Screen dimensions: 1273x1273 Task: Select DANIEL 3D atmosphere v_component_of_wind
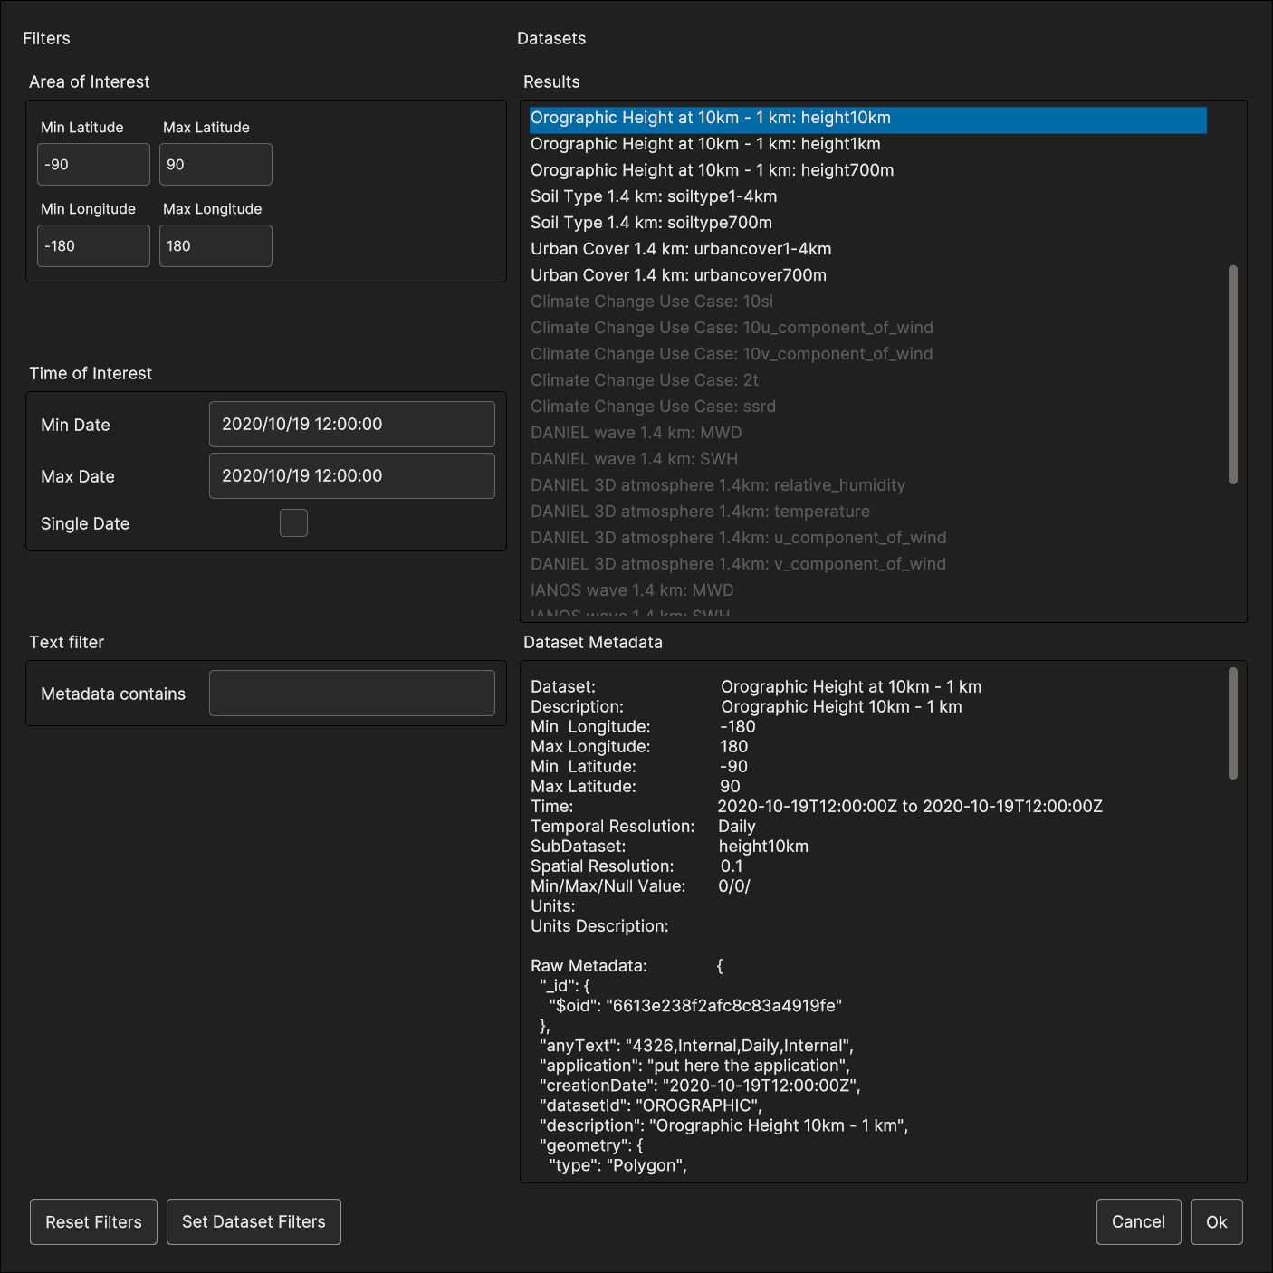[x=867, y=564]
